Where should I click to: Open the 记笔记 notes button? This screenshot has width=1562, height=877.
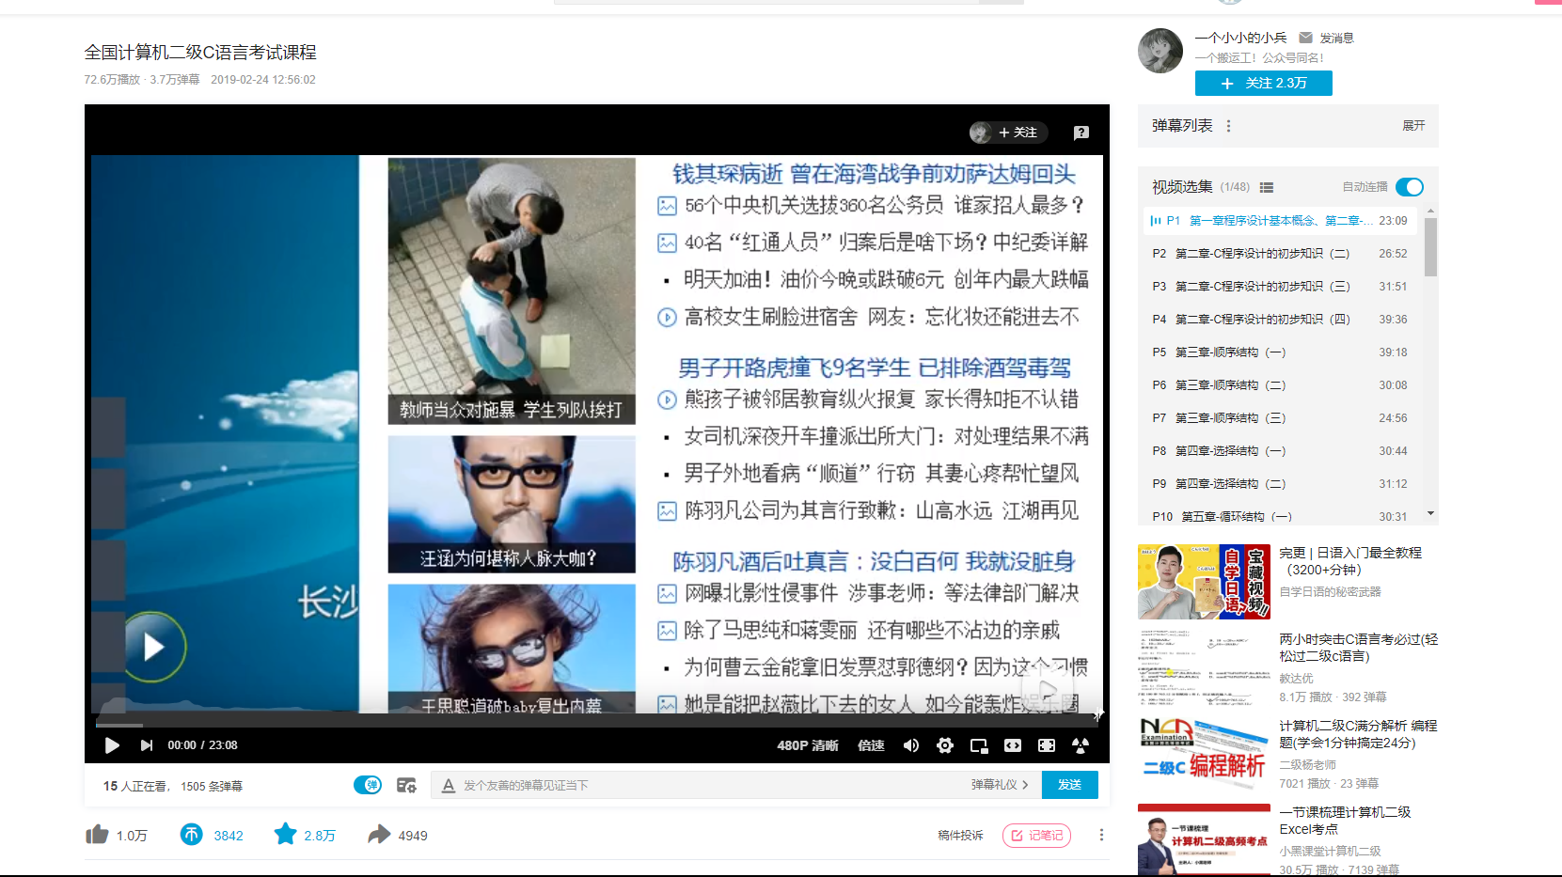click(1036, 836)
